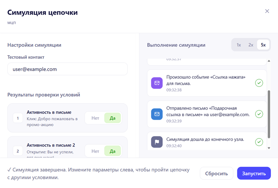Click the purple link-clicked event icon
This screenshot has width=278, height=188.
[157, 83]
